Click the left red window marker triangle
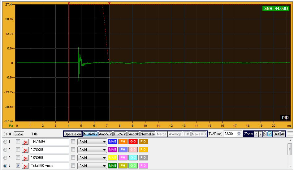This screenshot has height=170, width=294. 69,3
